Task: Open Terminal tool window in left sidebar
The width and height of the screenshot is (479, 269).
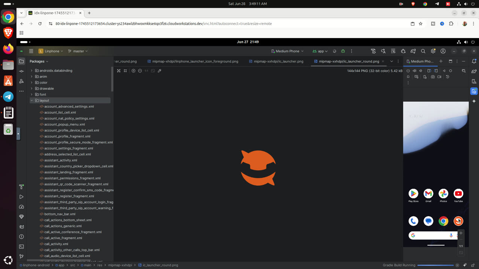Action: point(21,247)
